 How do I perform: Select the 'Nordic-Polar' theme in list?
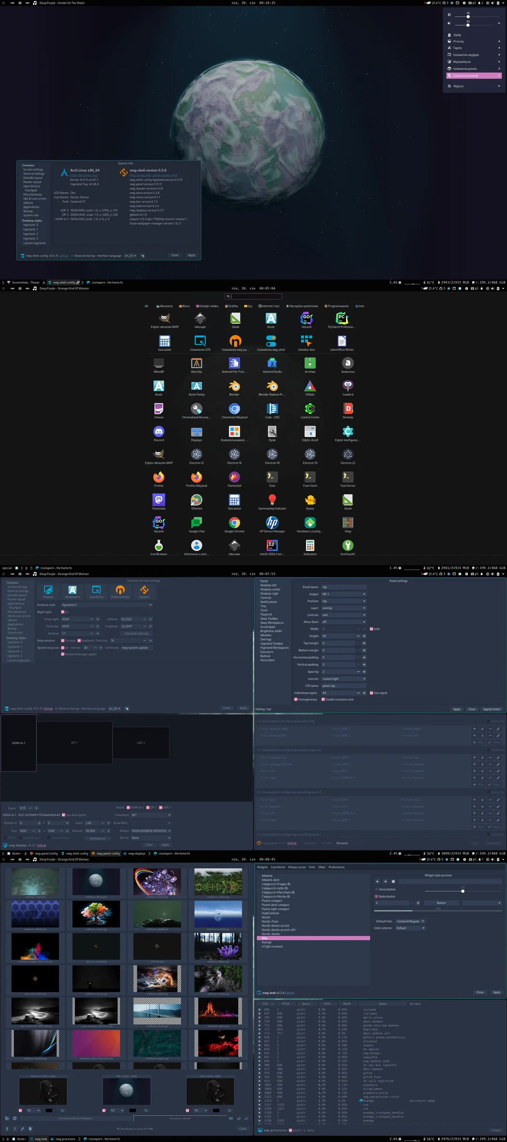270,921
